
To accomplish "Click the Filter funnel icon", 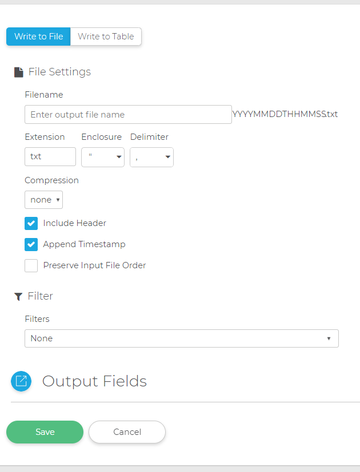I will pos(18,296).
